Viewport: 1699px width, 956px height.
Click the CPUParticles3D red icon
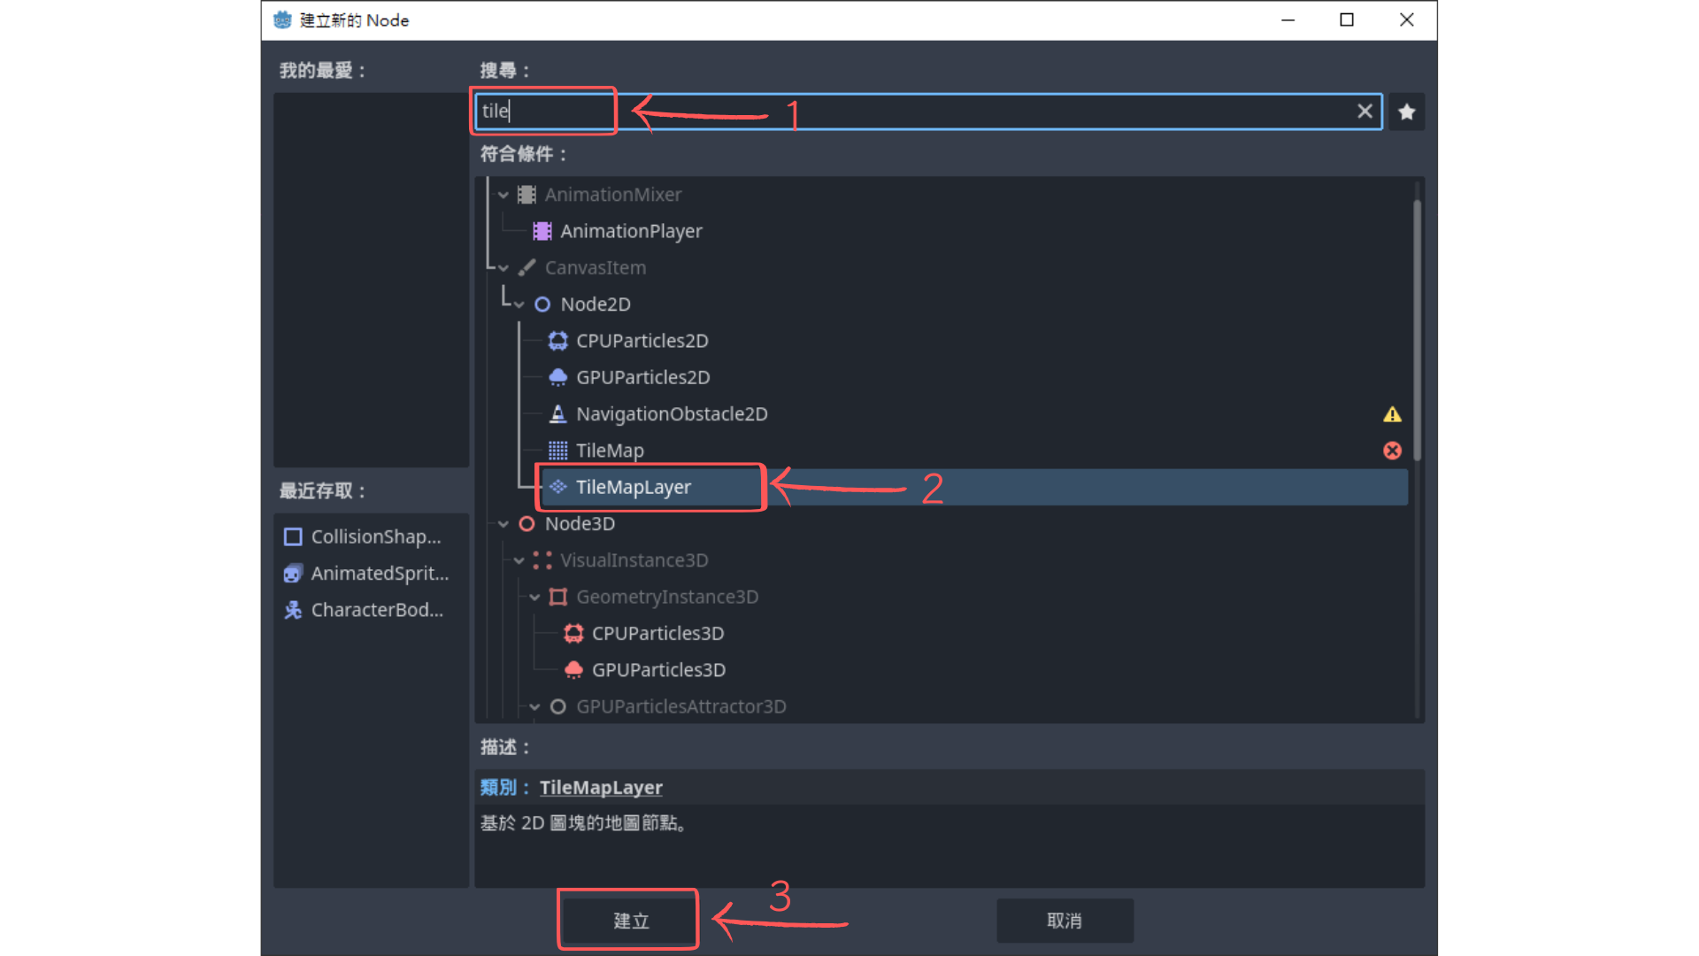573,634
